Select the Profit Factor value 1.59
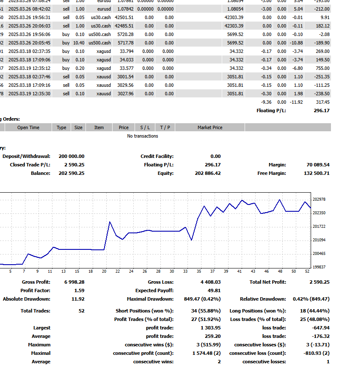This screenshot has height=365, width=339. [79, 290]
